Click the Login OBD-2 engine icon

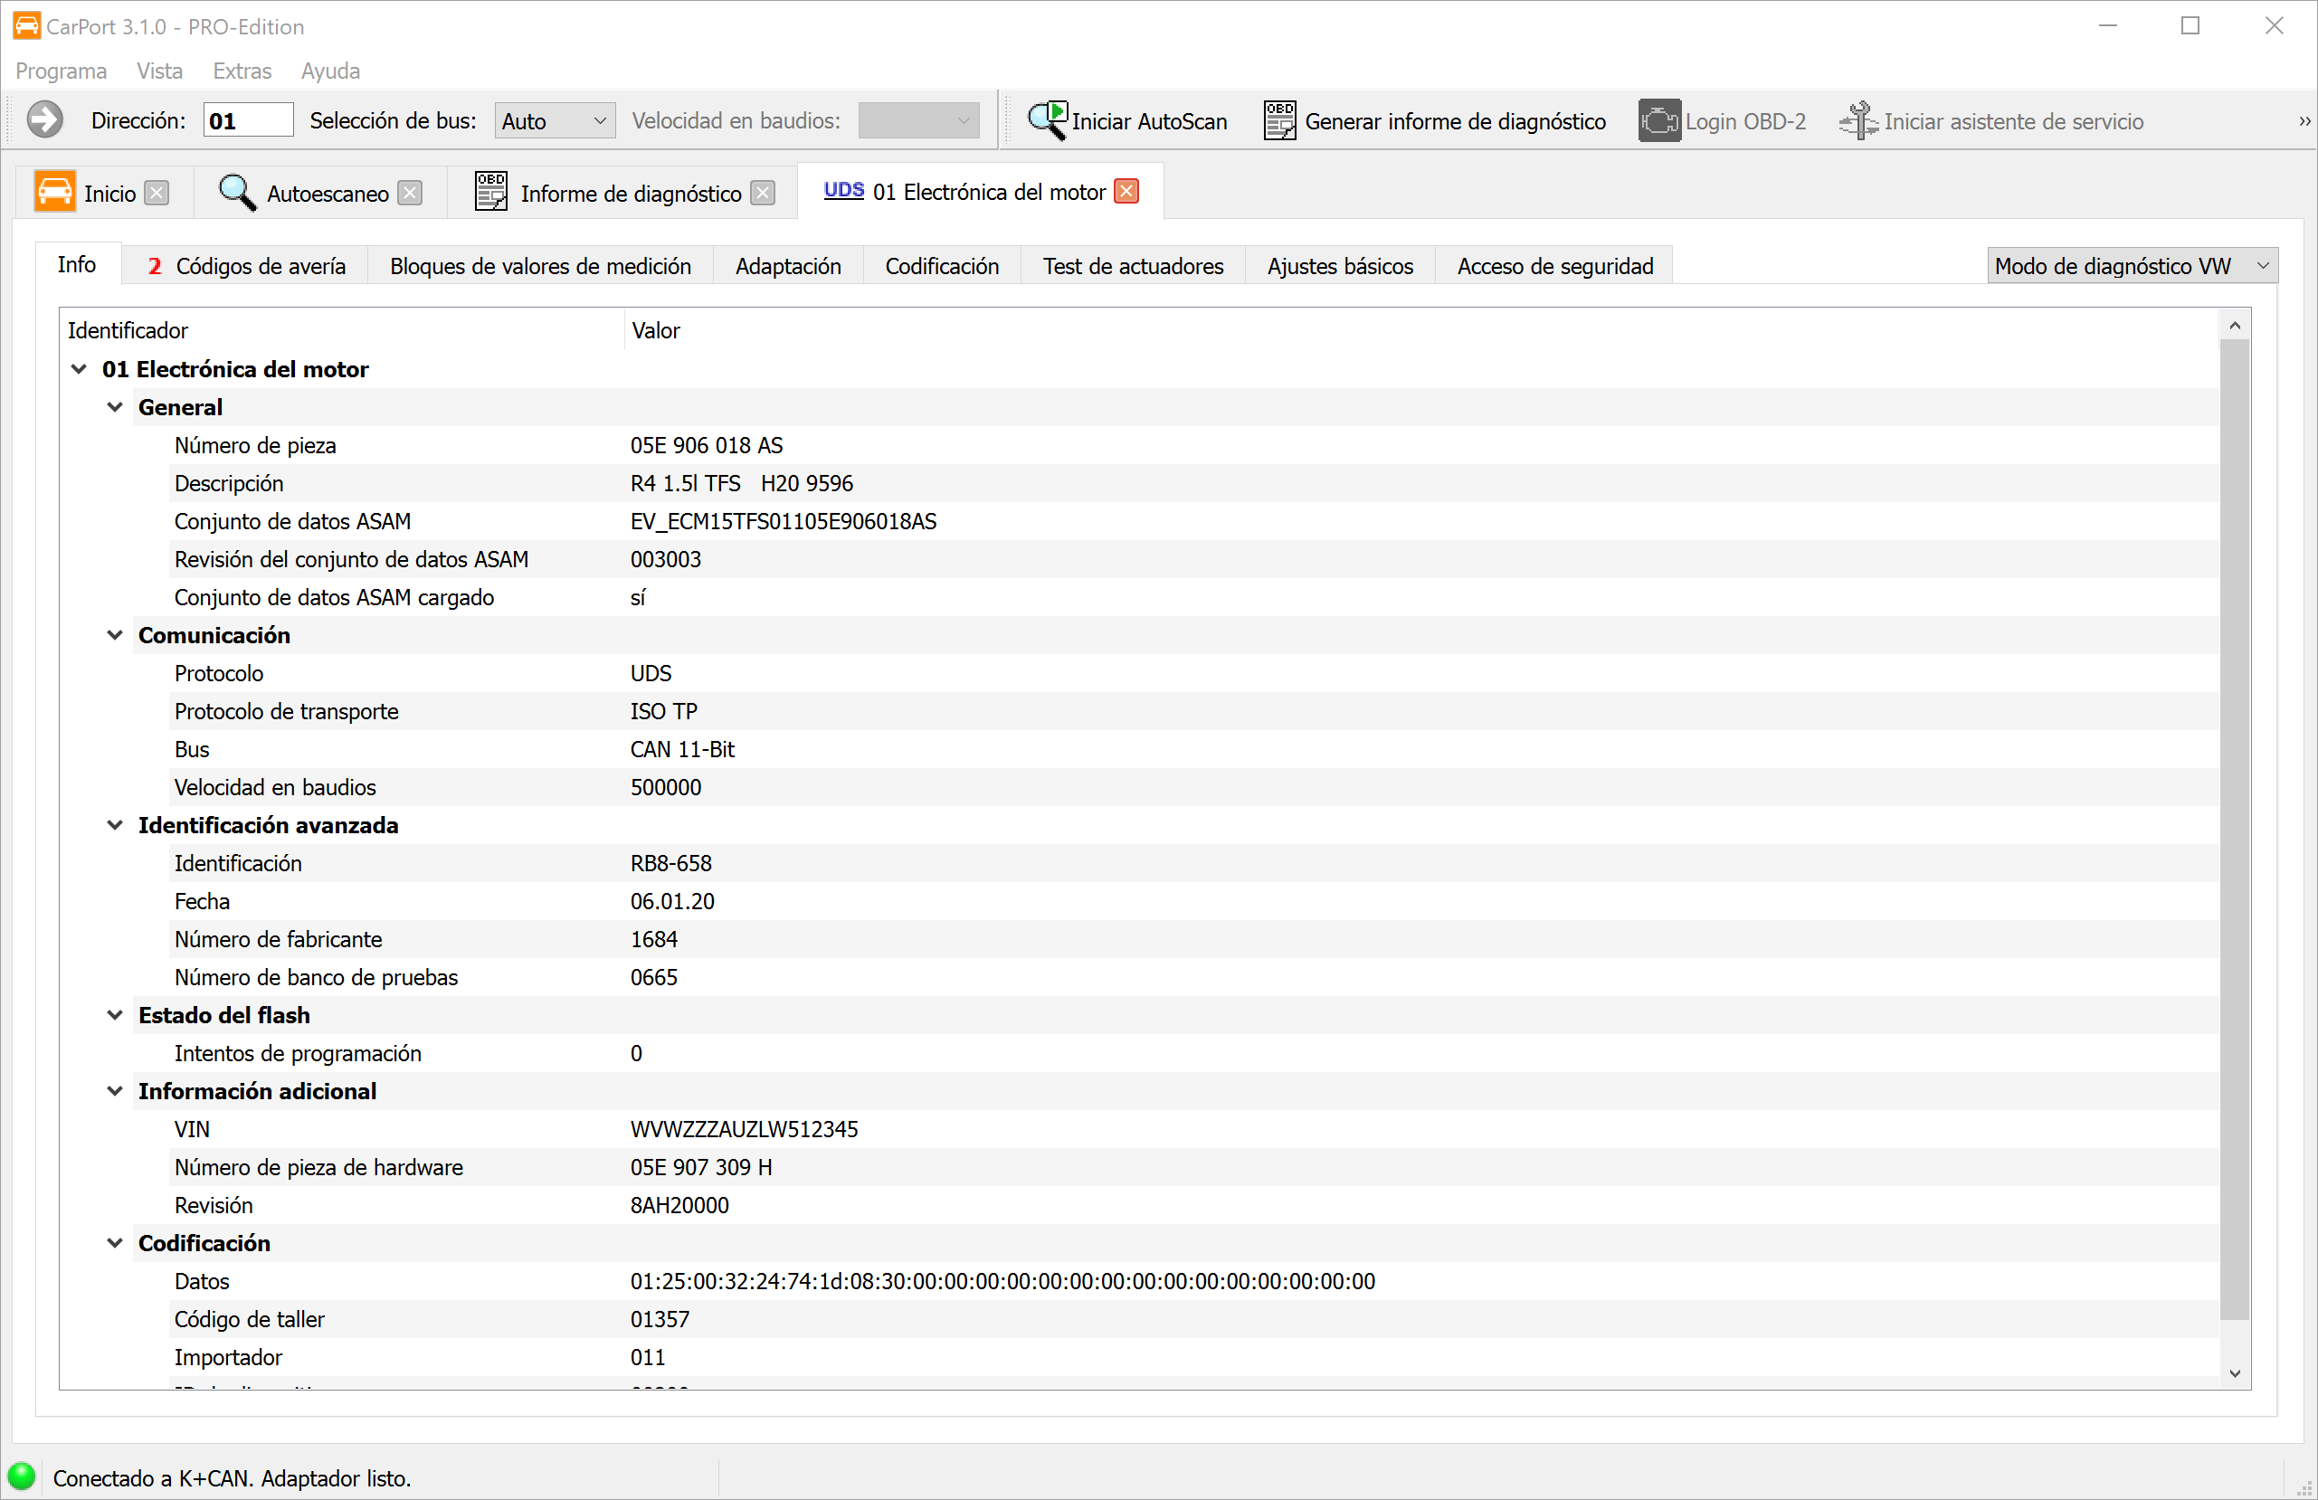pos(1658,121)
